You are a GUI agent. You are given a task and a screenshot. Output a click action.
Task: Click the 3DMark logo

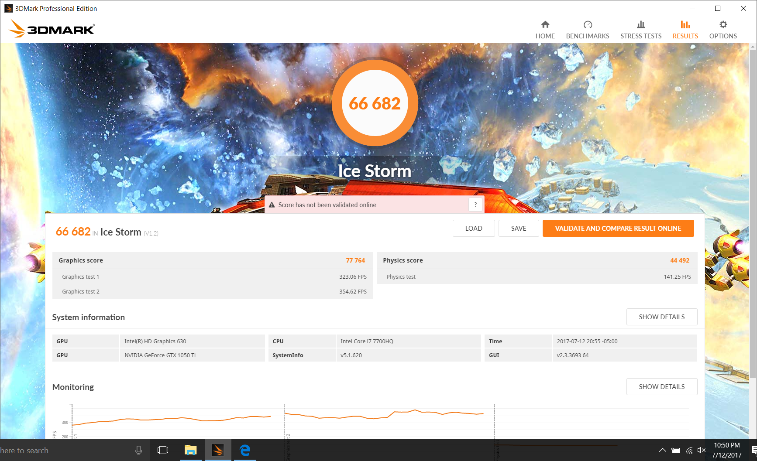click(52, 29)
